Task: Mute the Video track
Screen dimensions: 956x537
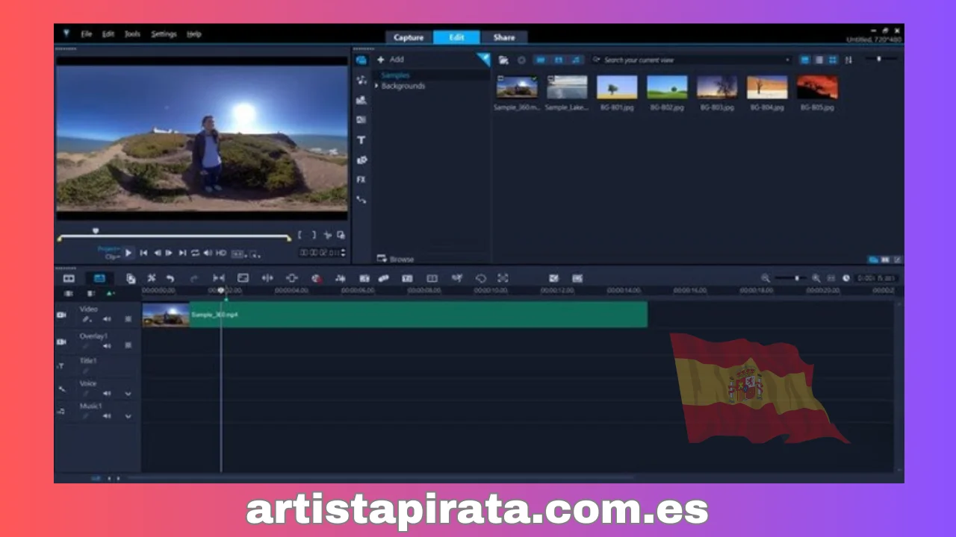Action: coord(106,319)
